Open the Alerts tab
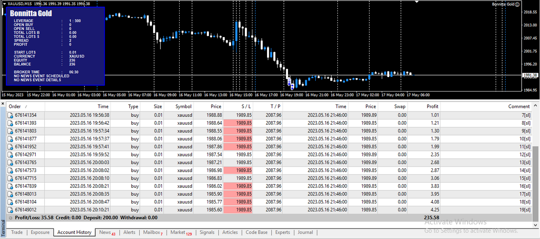 tap(129, 232)
